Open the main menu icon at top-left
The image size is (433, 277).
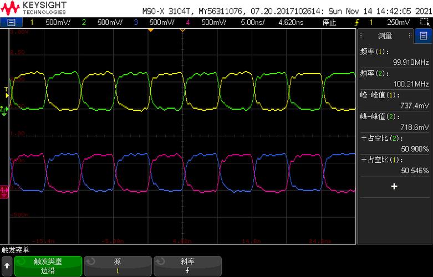(11, 22)
